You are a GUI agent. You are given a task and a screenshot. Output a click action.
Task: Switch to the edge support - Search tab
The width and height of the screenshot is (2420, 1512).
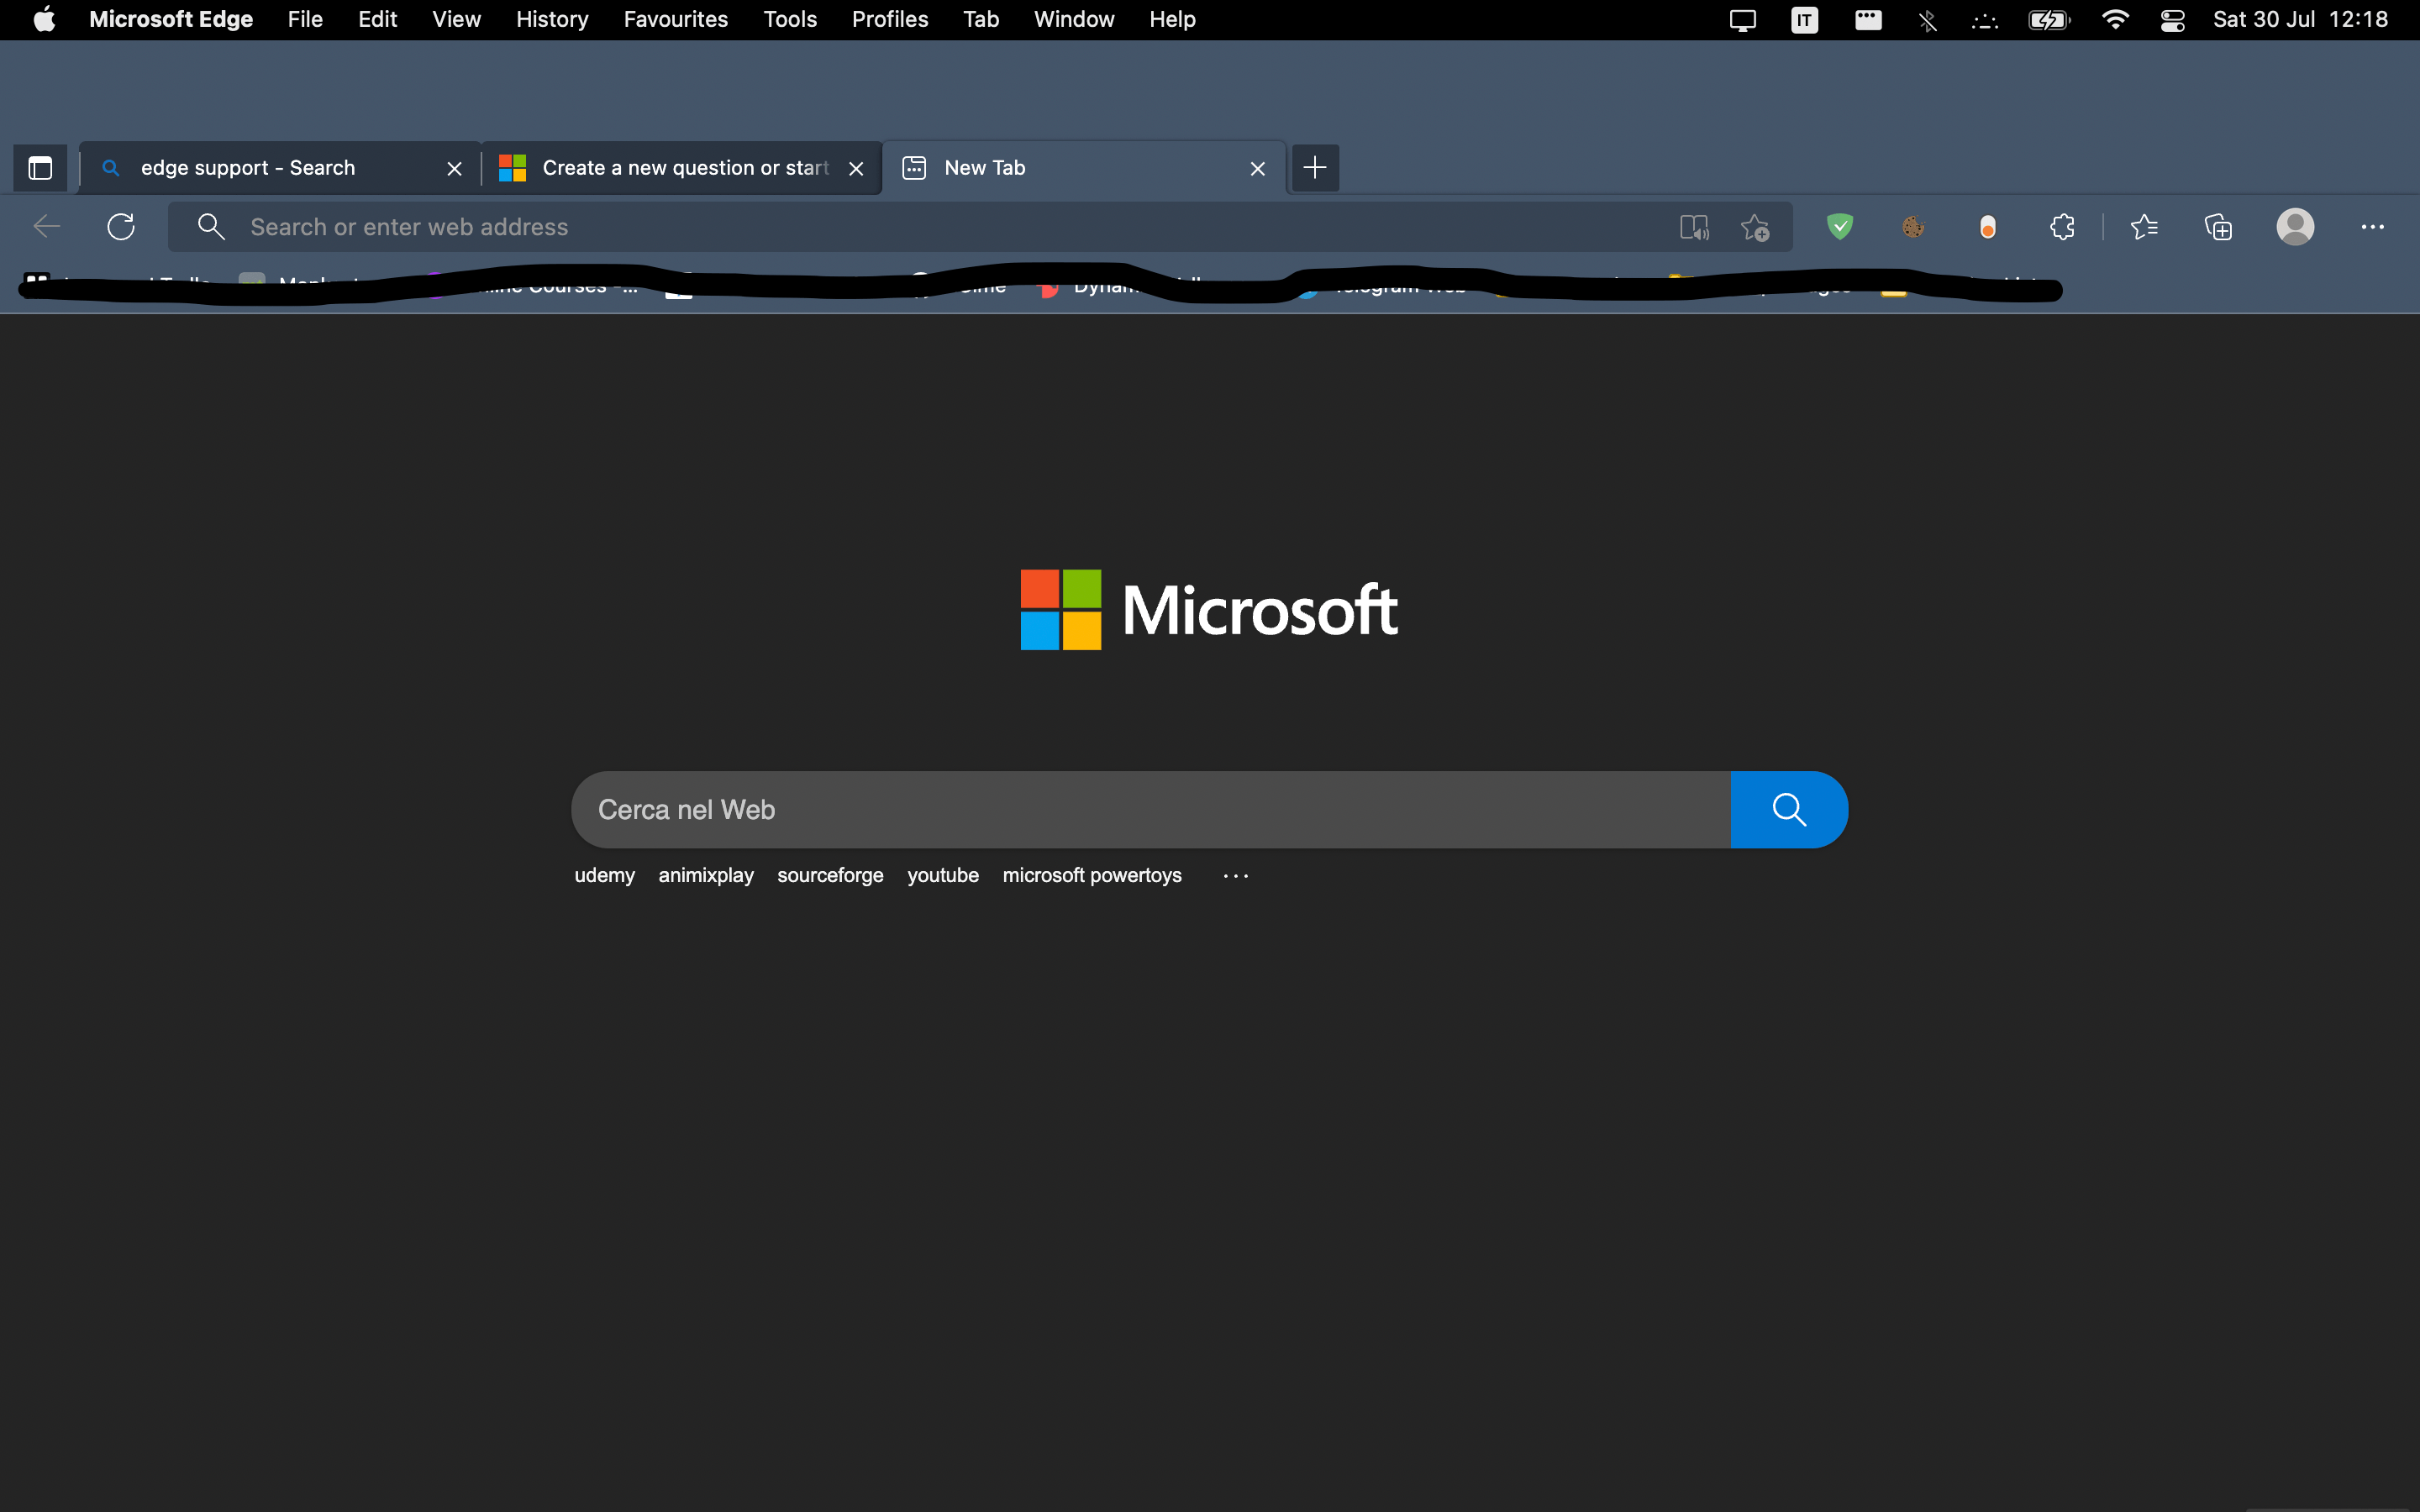(248, 168)
